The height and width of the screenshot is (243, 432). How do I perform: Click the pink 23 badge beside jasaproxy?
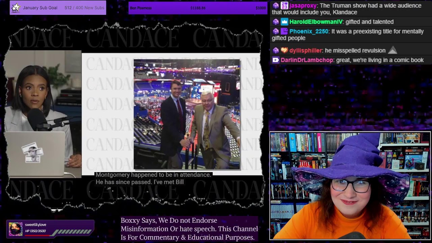pyautogui.click(x=284, y=6)
